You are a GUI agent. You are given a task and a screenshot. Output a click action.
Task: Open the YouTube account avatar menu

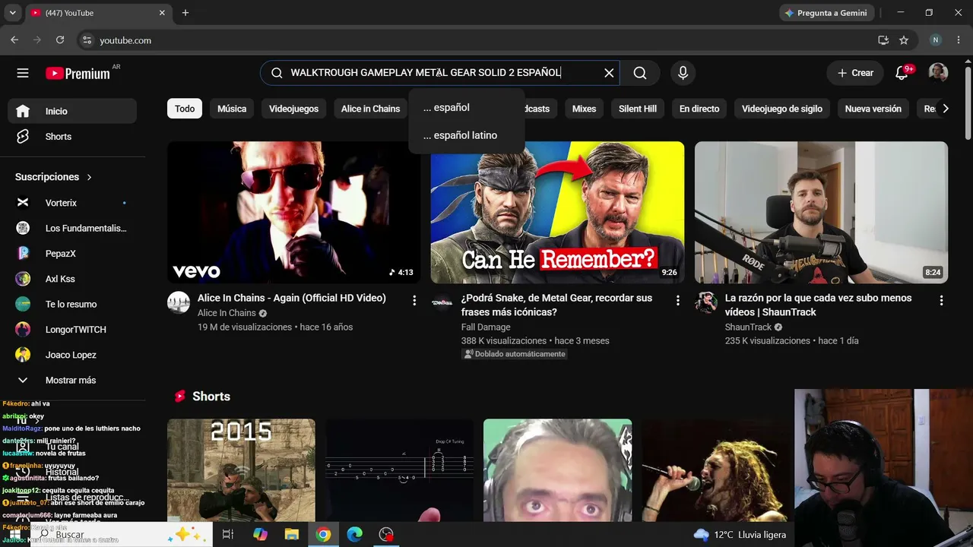tap(938, 73)
